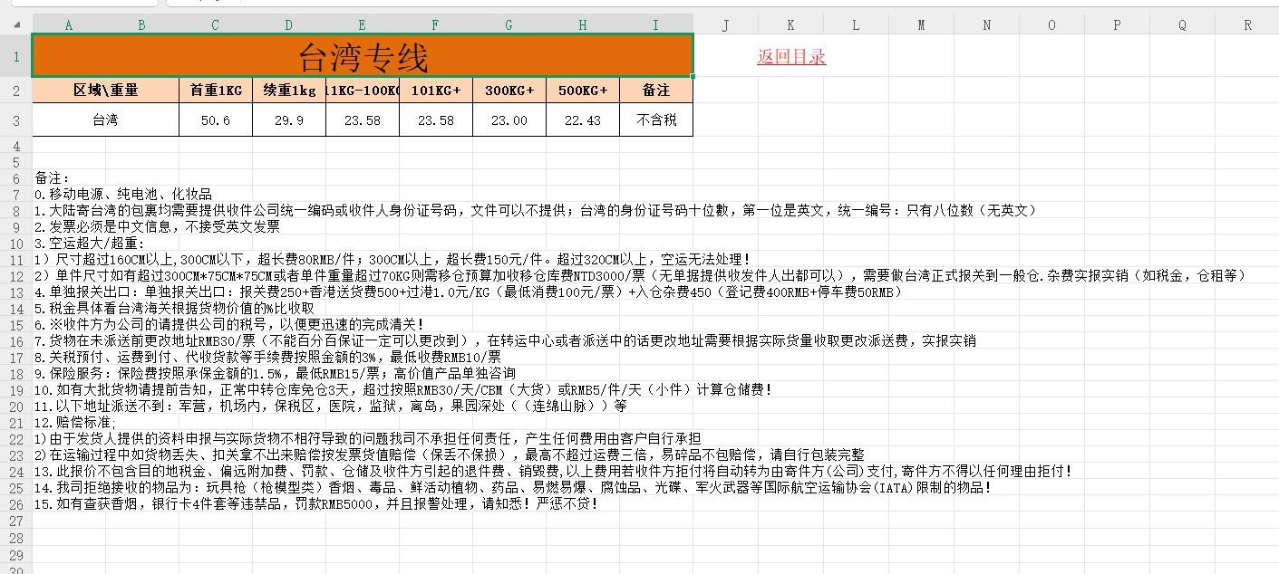Screen dimensions: 1279x574
Task: Select column R header
Action: (x=1247, y=25)
